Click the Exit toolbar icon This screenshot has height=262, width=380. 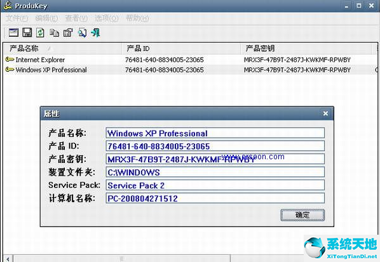coord(95,32)
